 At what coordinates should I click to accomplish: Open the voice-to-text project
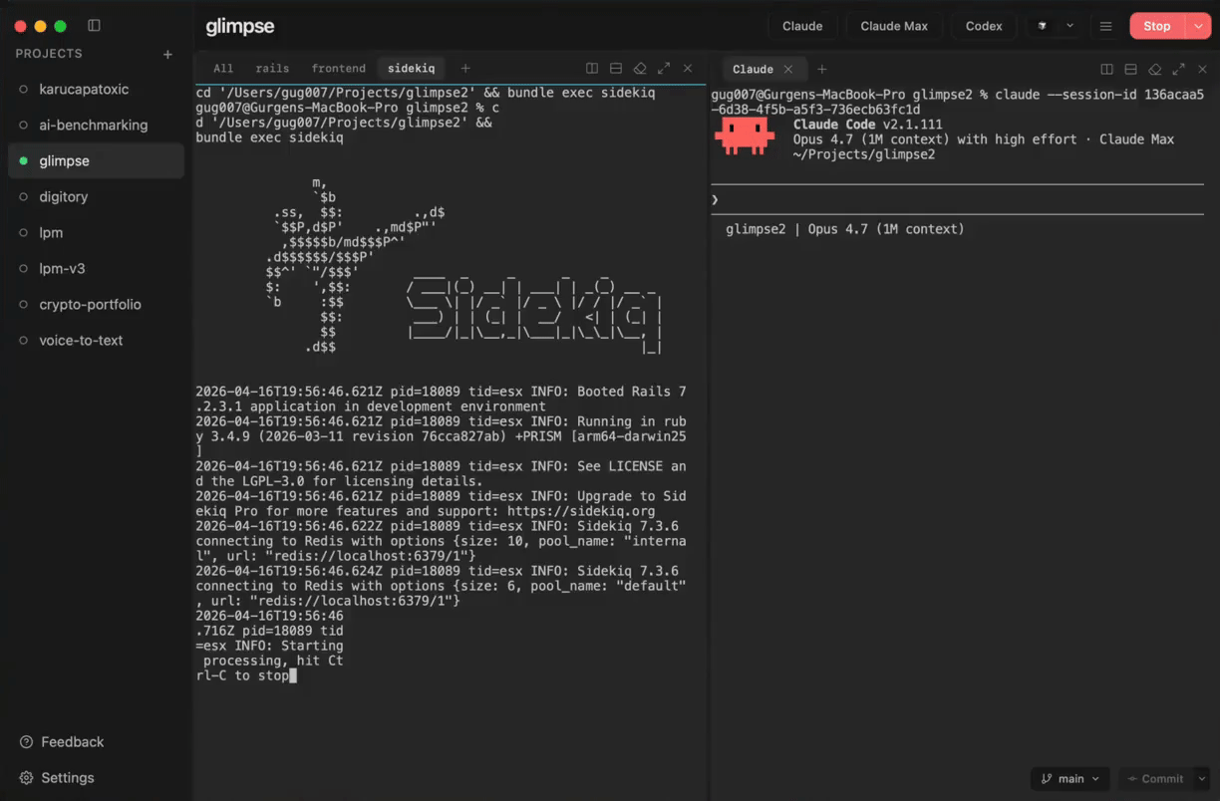(x=96, y=340)
